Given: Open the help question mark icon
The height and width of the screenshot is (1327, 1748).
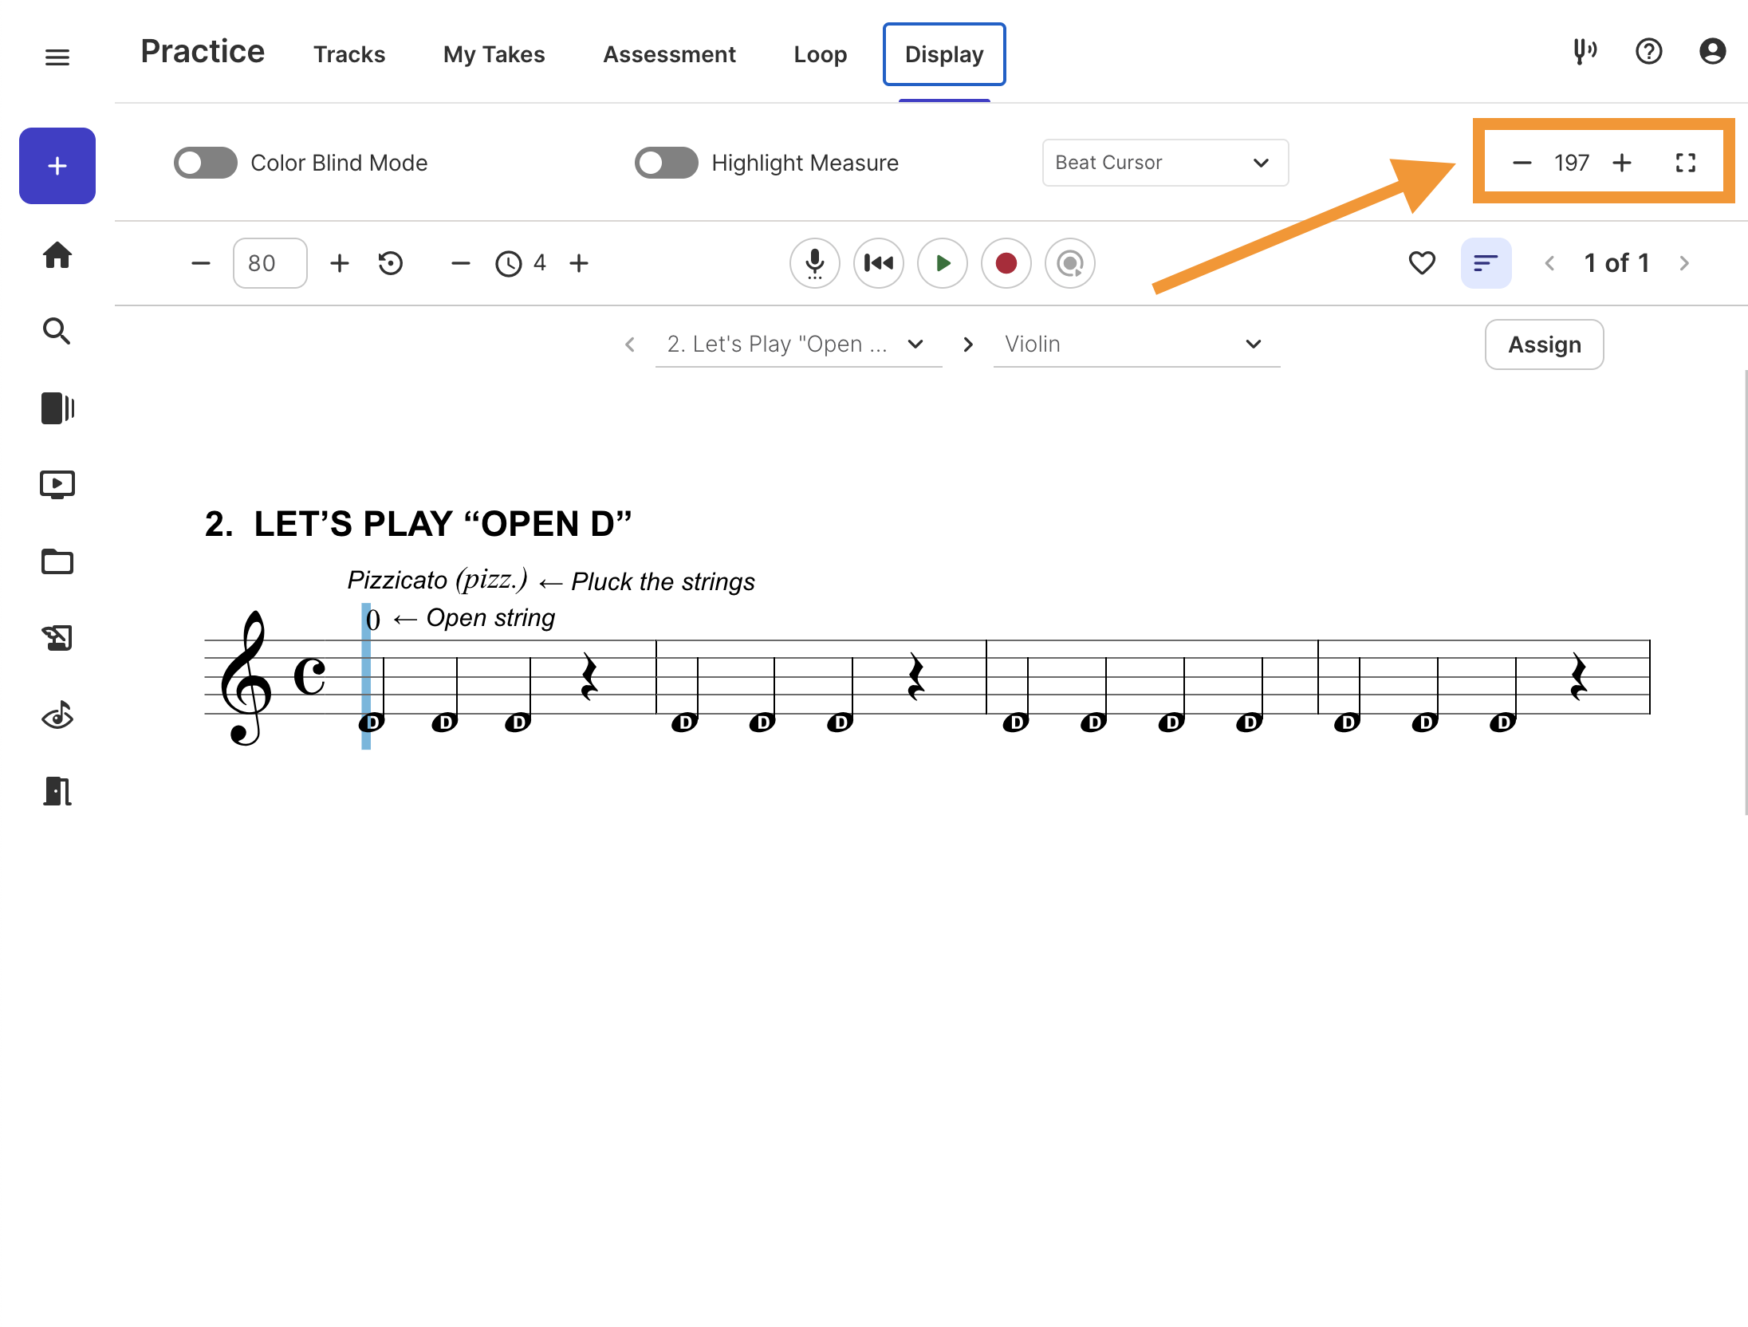Looking at the screenshot, I should point(1648,53).
